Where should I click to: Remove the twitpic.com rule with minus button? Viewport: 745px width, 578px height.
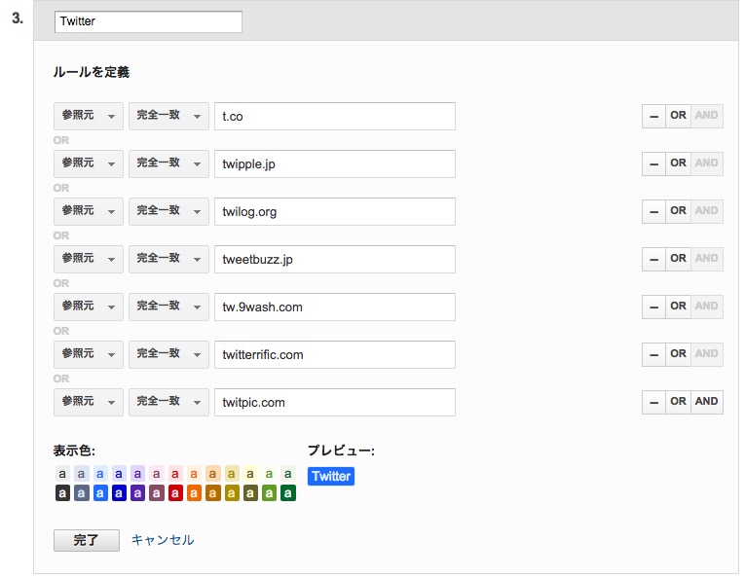[653, 403]
